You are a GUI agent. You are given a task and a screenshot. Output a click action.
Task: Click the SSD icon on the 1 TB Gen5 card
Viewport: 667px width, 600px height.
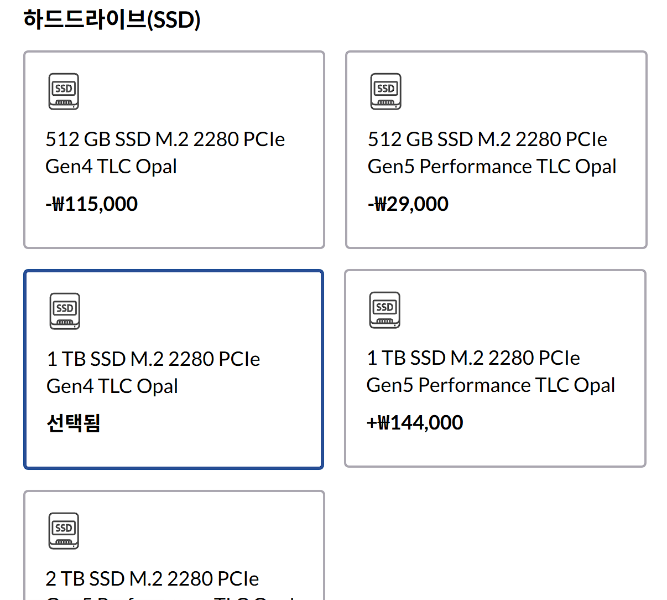(x=384, y=310)
